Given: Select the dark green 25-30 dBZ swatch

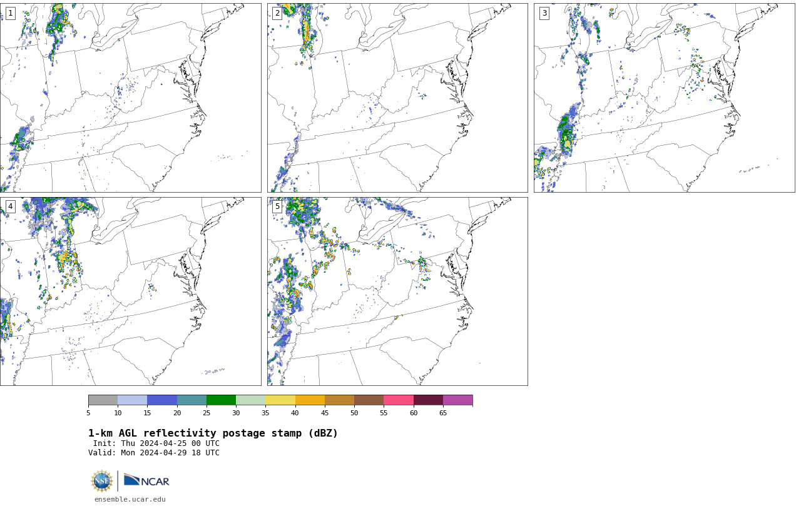Looking at the screenshot, I should point(222,400).
